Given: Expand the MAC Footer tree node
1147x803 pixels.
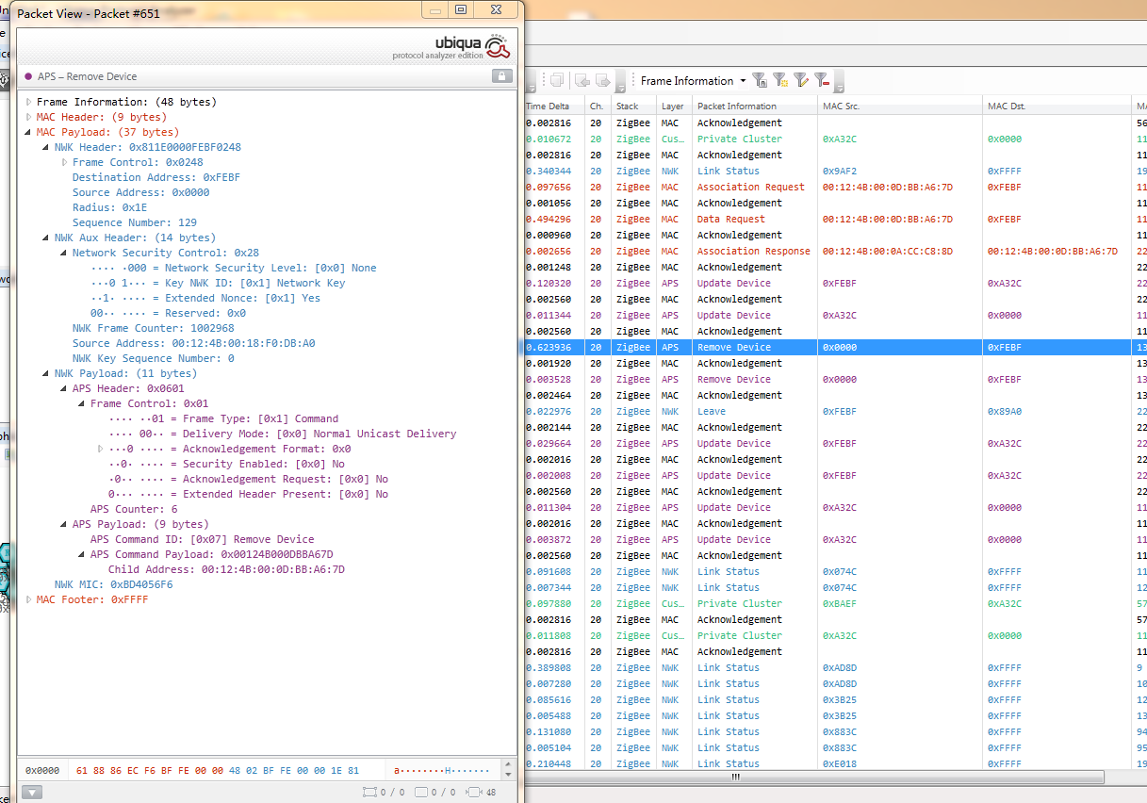Looking at the screenshot, I should 29,599.
